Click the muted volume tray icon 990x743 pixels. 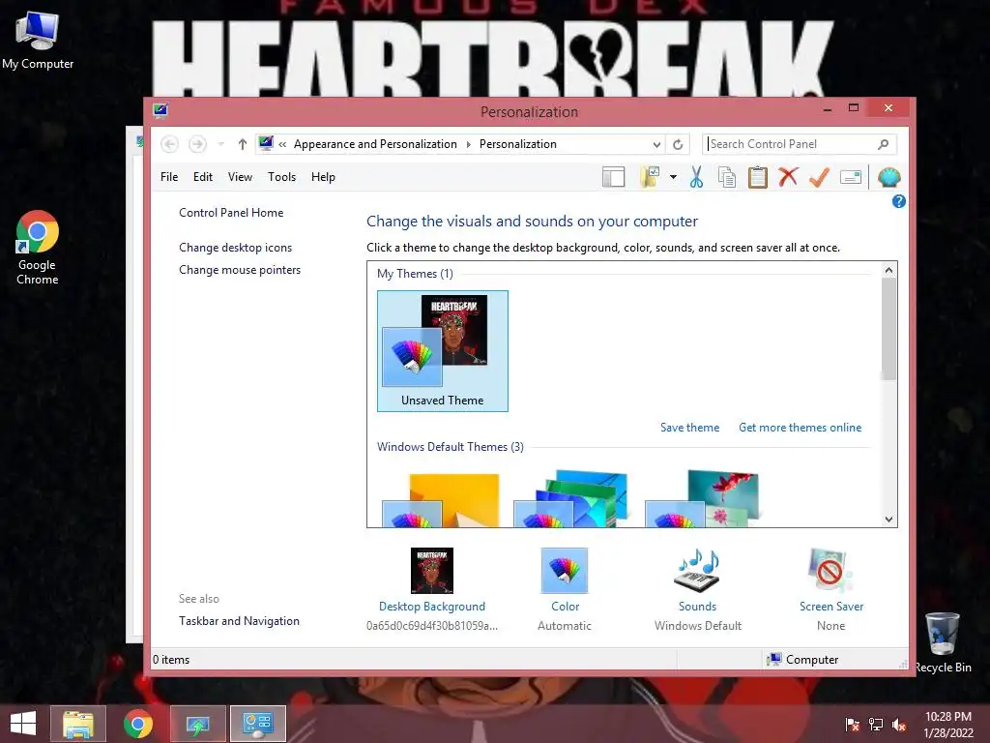click(899, 725)
